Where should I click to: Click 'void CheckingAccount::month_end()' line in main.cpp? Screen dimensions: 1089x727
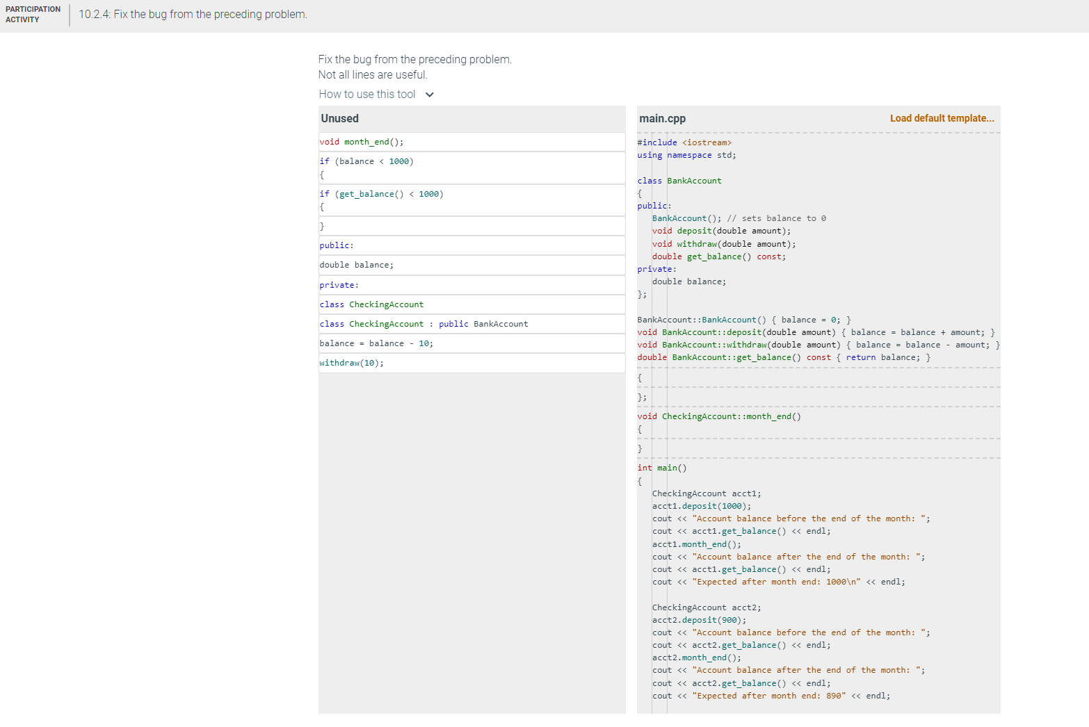pos(719,416)
